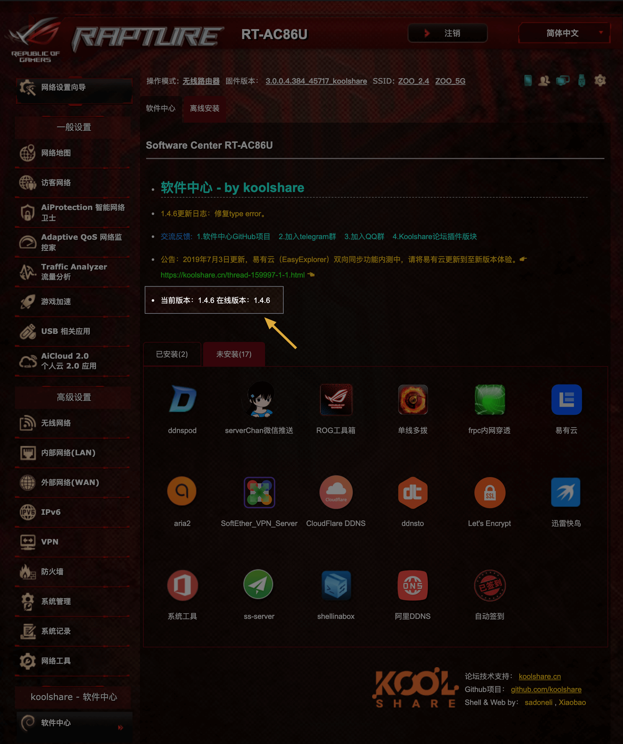Open the koolshare.cn thread-159997 link
Image resolution: width=623 pixels, height=744 pixels.
pyautogui.click(x=233, y=275)
